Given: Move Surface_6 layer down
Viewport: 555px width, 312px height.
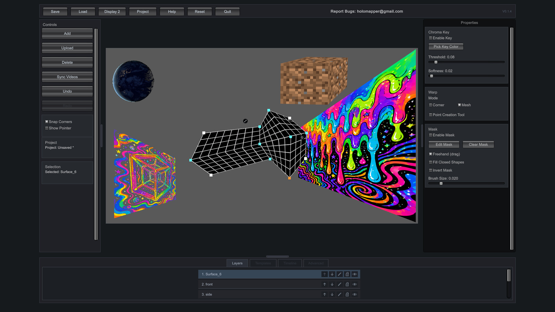Looking at the screenshot, I should (332, 274).
